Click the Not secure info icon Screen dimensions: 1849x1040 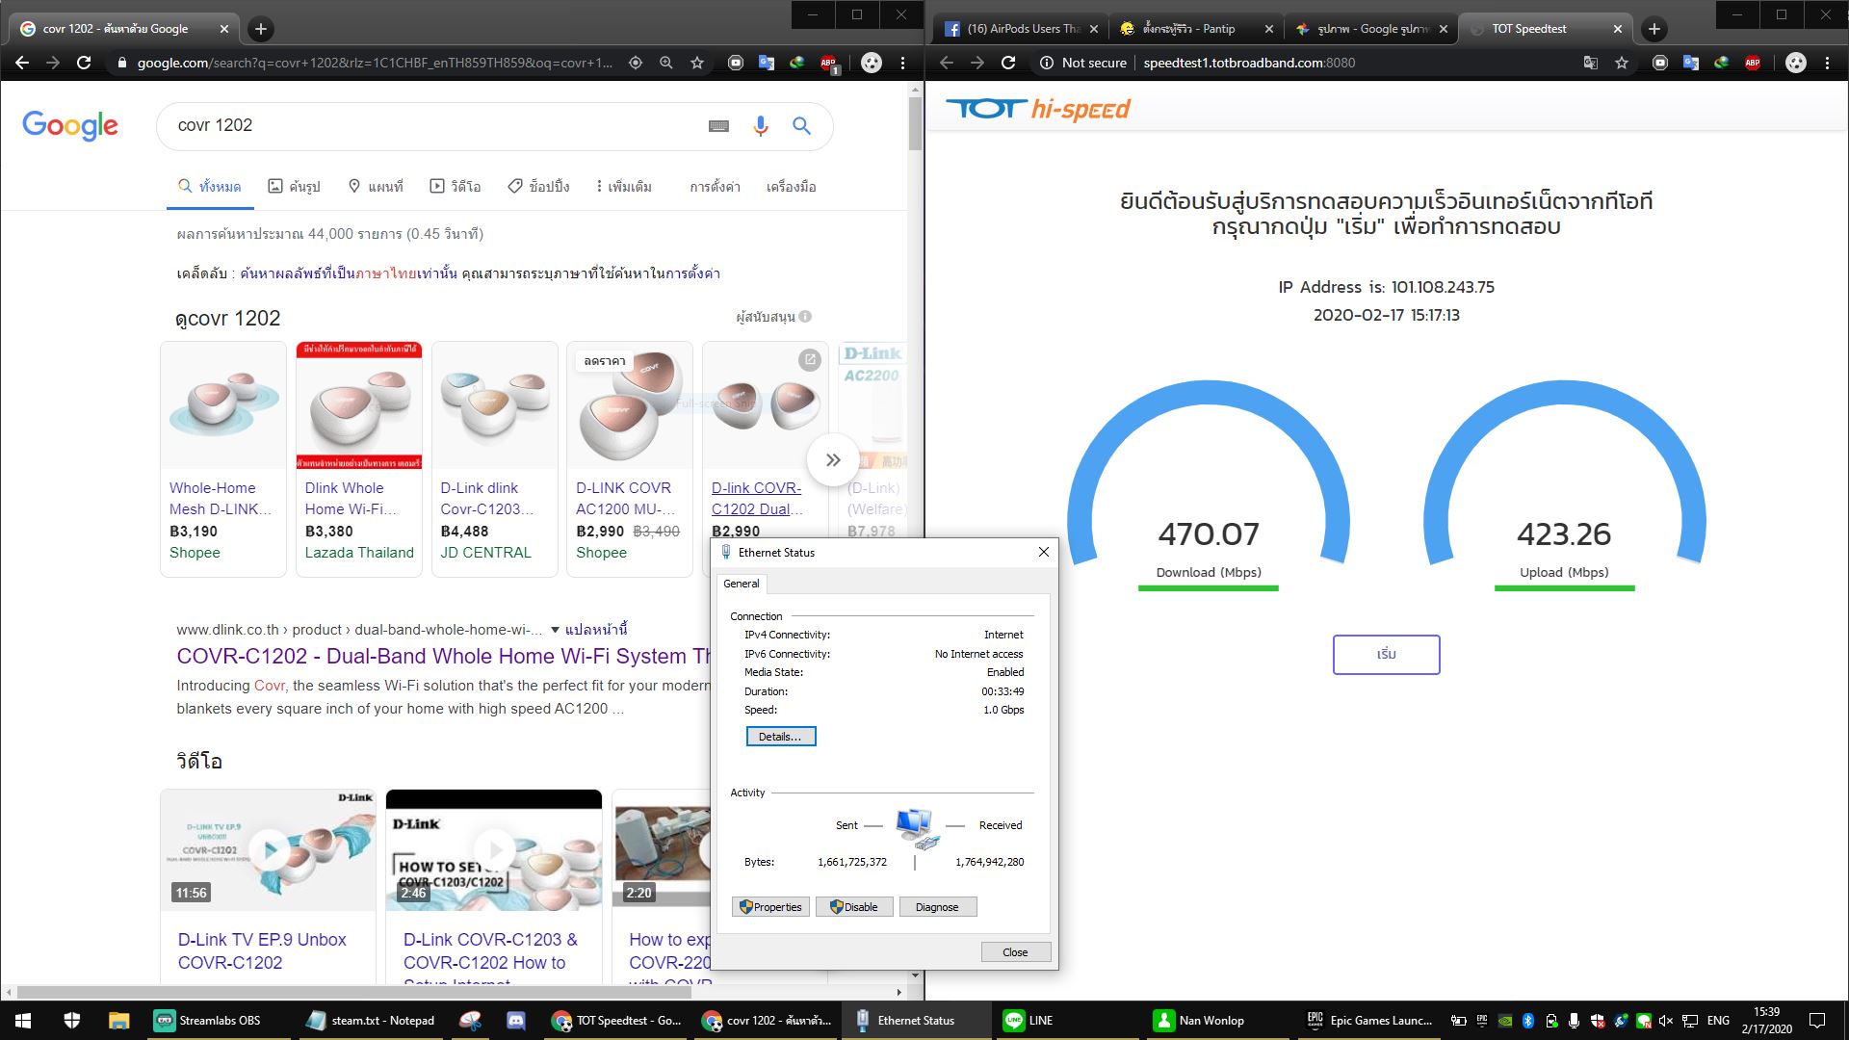click(1046, 63)
